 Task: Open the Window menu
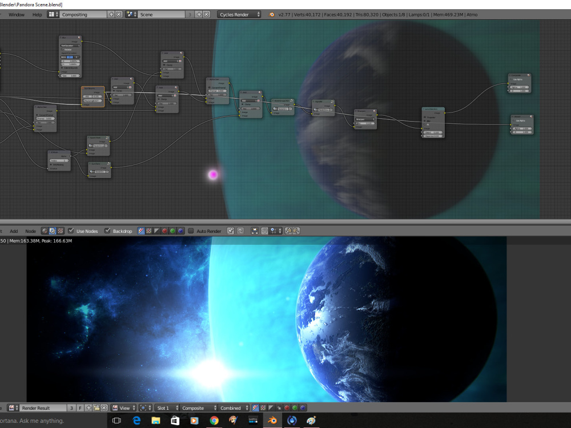(17, 15)
